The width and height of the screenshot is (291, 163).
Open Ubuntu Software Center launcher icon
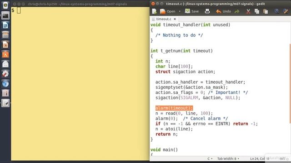(x=5, y=54)
